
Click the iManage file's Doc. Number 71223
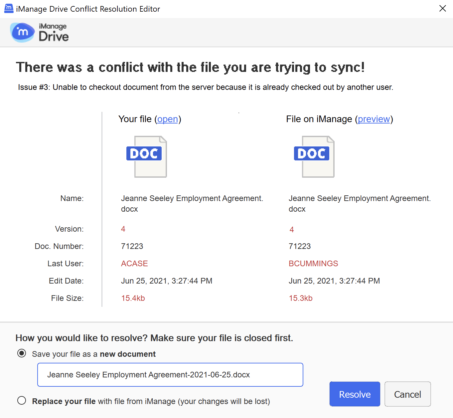point(300,246)
